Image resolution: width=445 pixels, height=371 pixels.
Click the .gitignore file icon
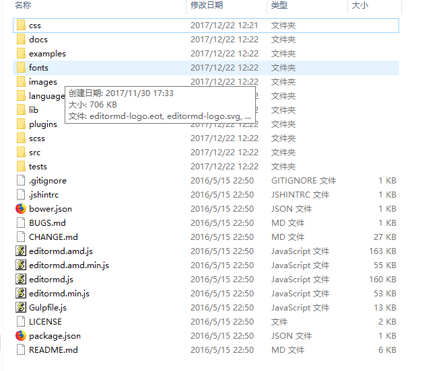(x=21, y=181)
